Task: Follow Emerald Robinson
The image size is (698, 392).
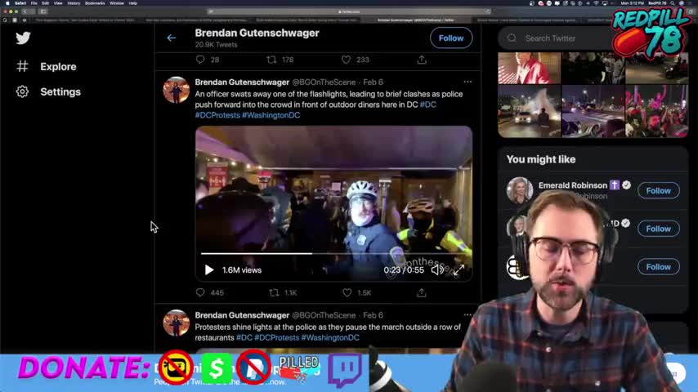Action: [659, 190]
